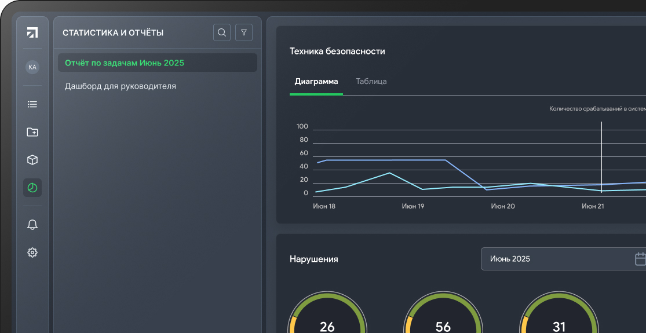Open the settings gear icon
Image resolution: width=646 pixels, height=333 pixels.
(x=32, y=253)
